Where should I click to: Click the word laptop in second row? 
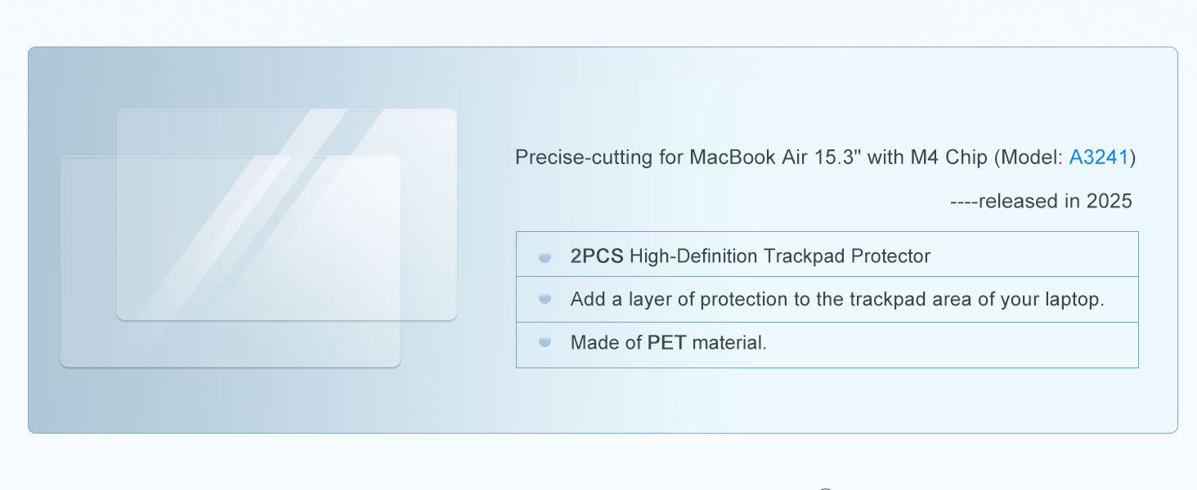tap(1073, 300)
